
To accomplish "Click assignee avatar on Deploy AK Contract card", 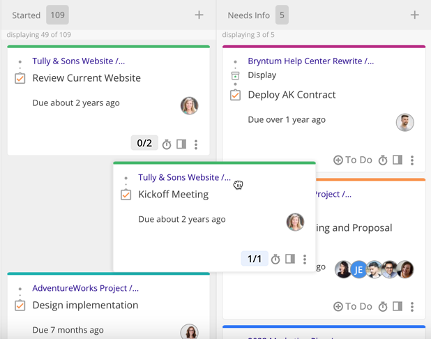I will point(405,122).
